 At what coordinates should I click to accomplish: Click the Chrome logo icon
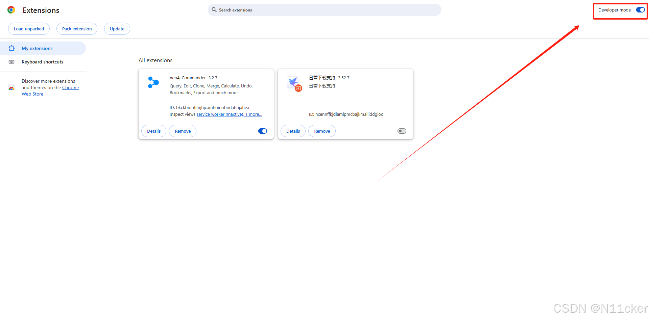tap(11, 10)
